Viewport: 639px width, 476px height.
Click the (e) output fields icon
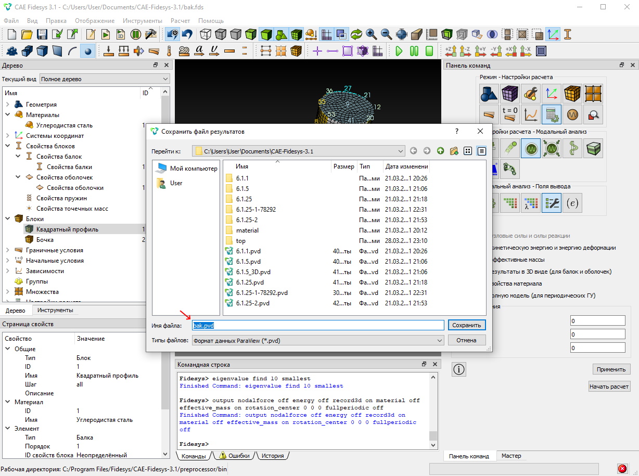pyautogui.click(x=572, y=203)
